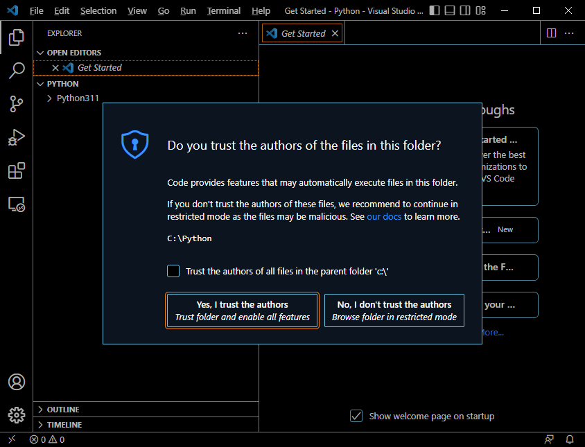Split the editor to the right
The image size is (585, 447).
551,33
